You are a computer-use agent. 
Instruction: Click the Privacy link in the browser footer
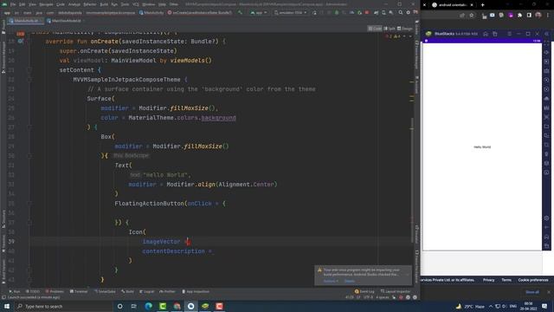[x=488, y=280]
